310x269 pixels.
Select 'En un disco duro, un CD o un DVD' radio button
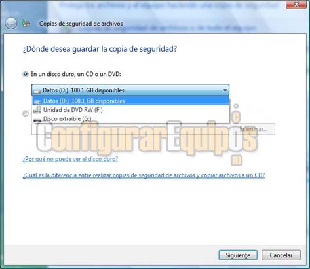coord(26,74)
